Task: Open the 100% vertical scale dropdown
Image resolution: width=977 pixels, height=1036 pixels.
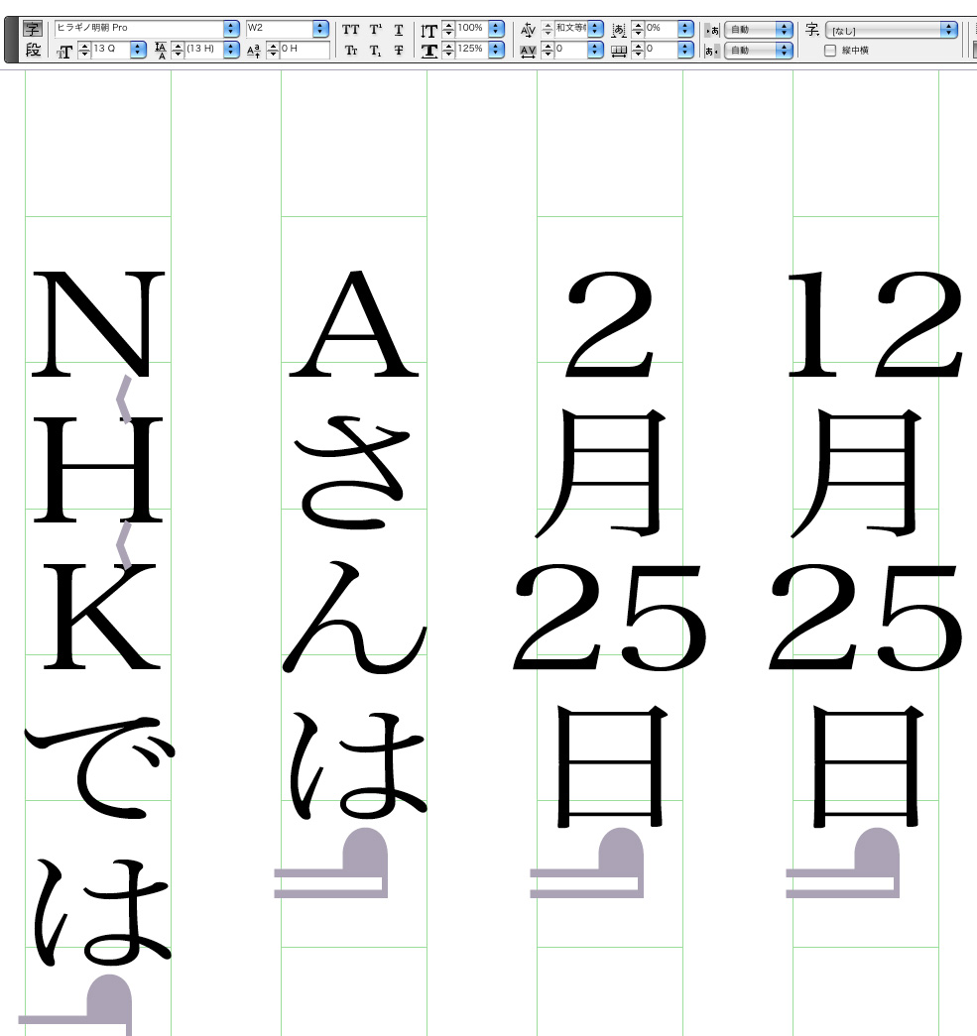Action: click(x=496, y=29)
